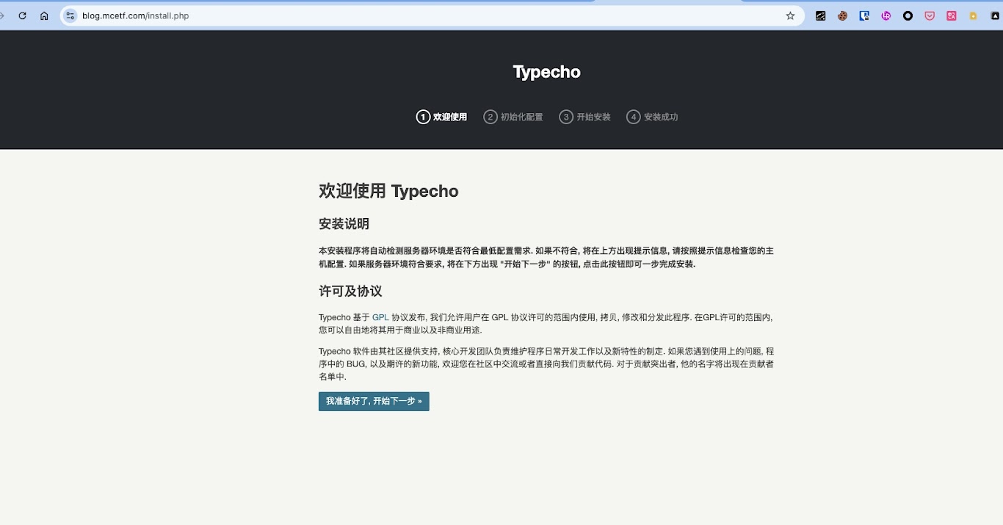Select step 4 安装成功

click(x=652, y=117)
